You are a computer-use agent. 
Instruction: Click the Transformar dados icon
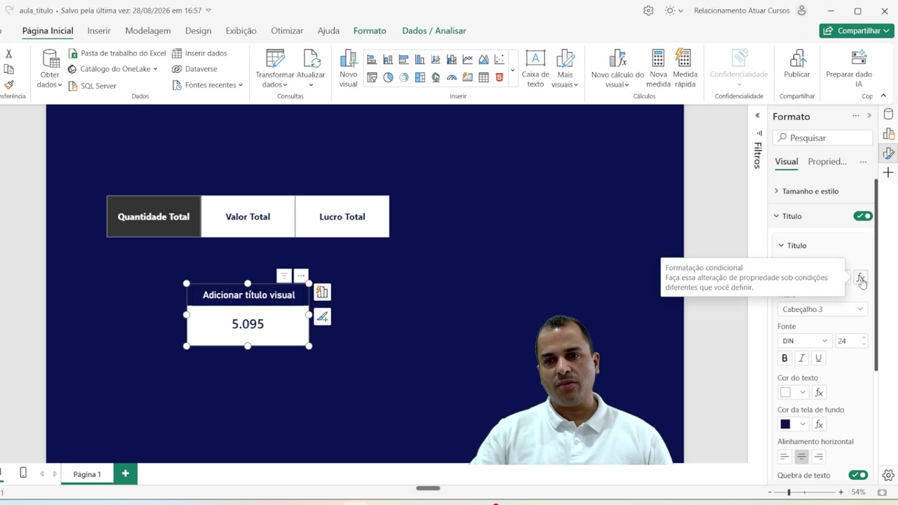pyautogui.click(x=275, y=58)
